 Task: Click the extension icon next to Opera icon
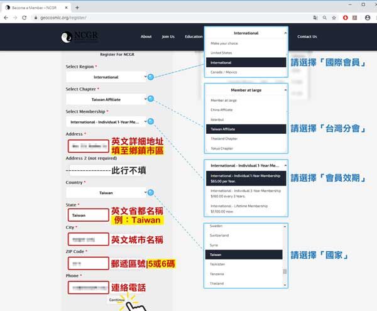[354, 18]
